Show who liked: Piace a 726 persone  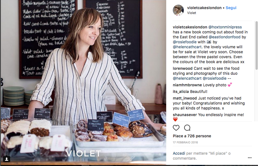coord(192,136)
